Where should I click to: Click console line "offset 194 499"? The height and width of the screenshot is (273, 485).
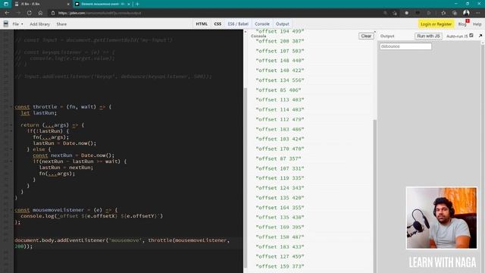coord(280,31)
